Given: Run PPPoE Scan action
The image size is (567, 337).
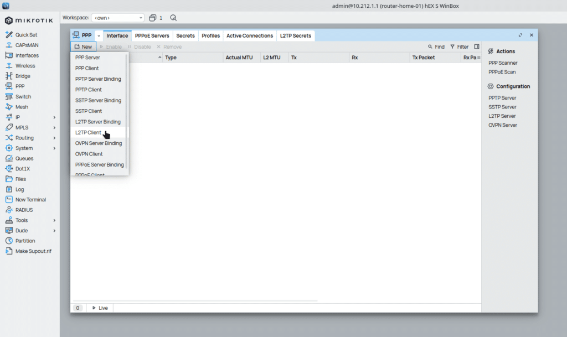Looking at the screenshot, I should 502,72.
